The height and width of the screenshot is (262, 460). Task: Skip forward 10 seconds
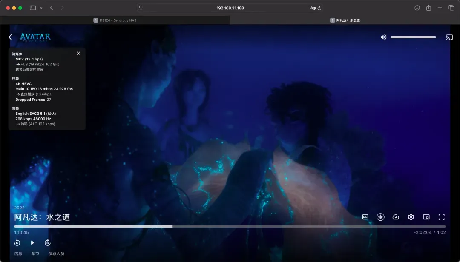48,243
